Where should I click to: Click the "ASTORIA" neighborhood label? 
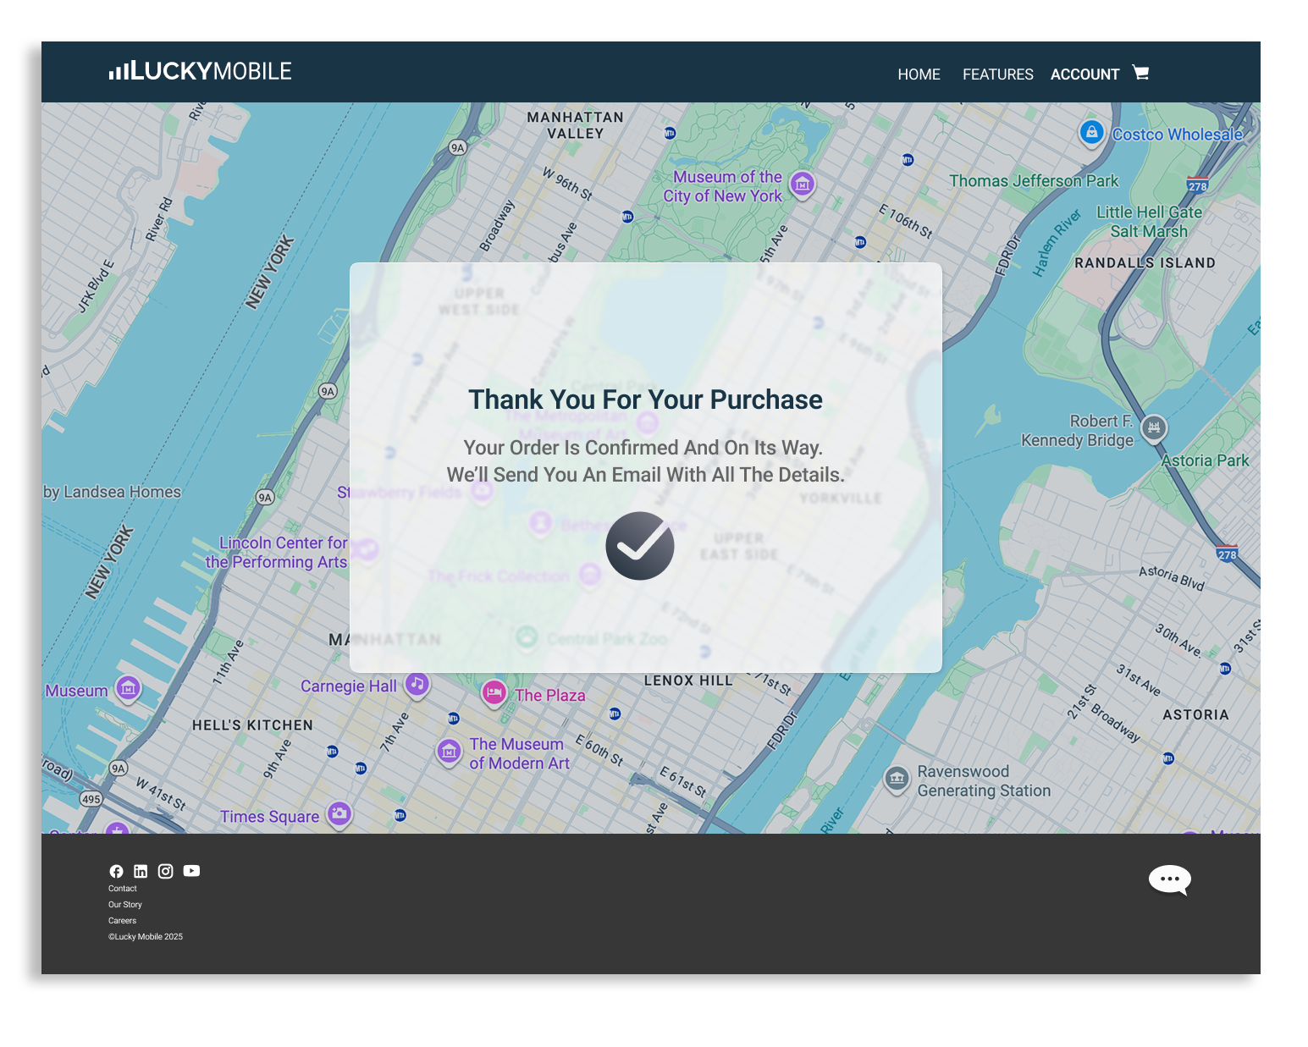coord(1195,715)
